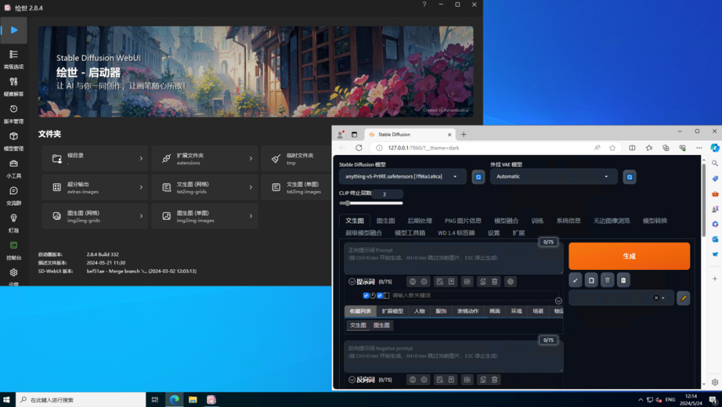Open 疑难解答 troubleshooting in launcher sidebar
The width and height of the screenshot is (722, 407).
point(13,86)
